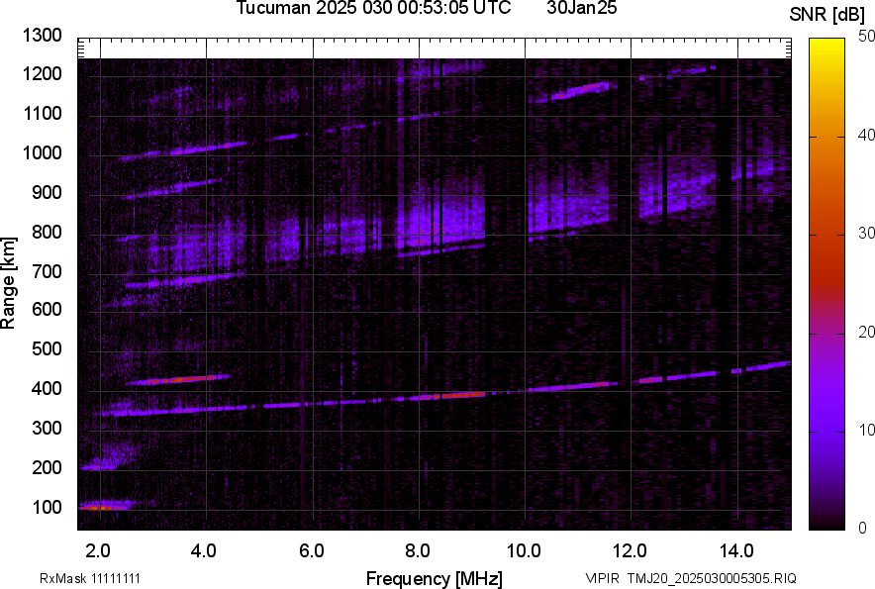Click the 50 label on the colorbar
The image size is (875, 589).
(868, 37)
